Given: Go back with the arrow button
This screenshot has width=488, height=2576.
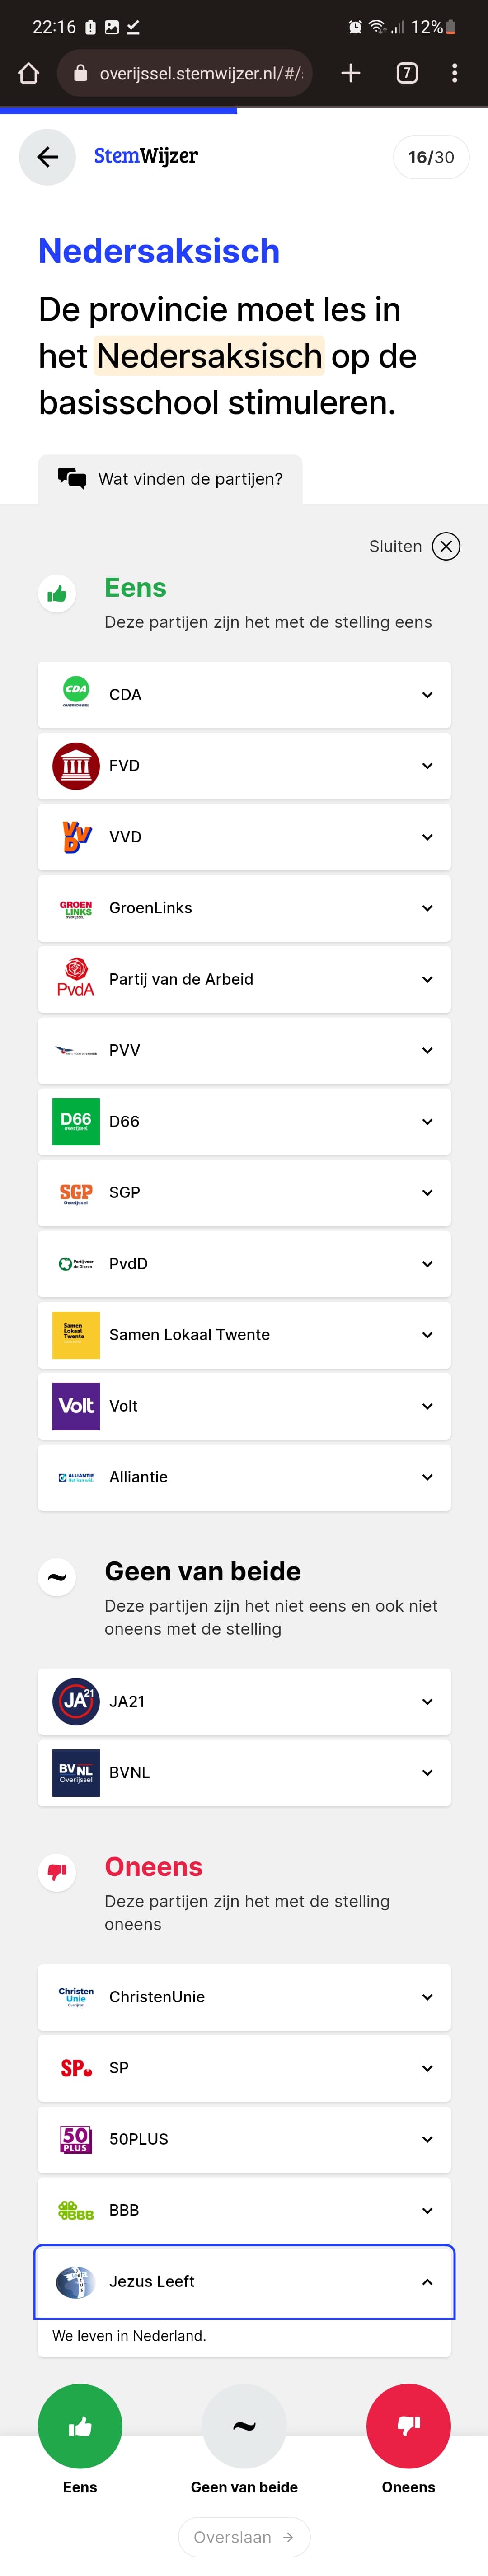Looking at the screenshot, I should [47, 157].
